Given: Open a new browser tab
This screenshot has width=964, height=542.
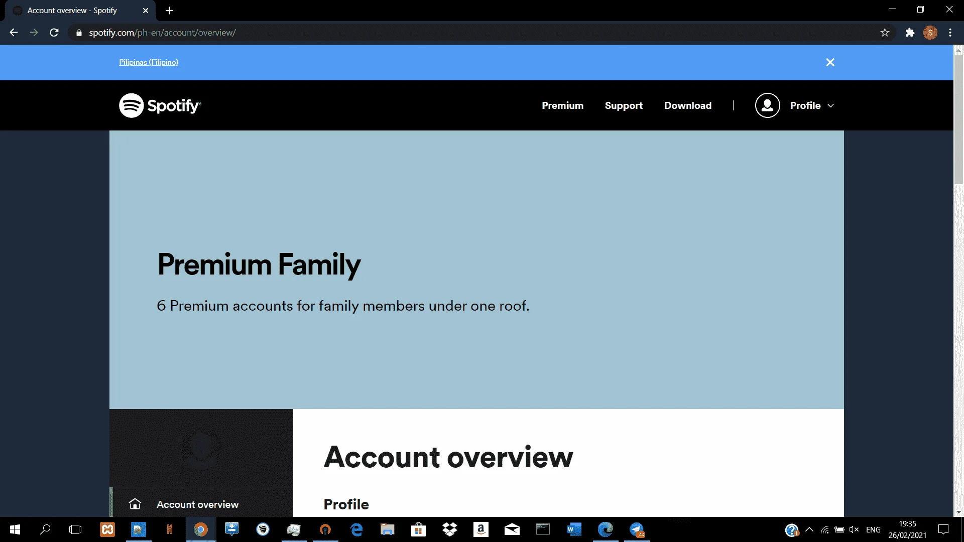Looking at the screenshot, I should tap(169, 11).
